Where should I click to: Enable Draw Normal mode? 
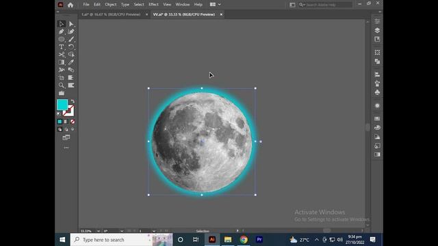pyautogui.click(x=60, y=129)
